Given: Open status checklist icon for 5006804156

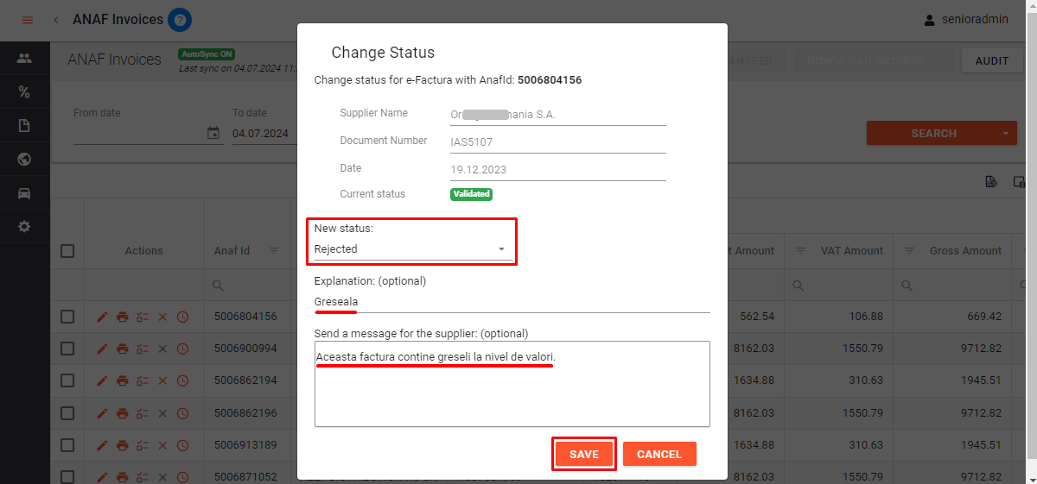Looking at the screenshot, I should (x=143, y=317).
